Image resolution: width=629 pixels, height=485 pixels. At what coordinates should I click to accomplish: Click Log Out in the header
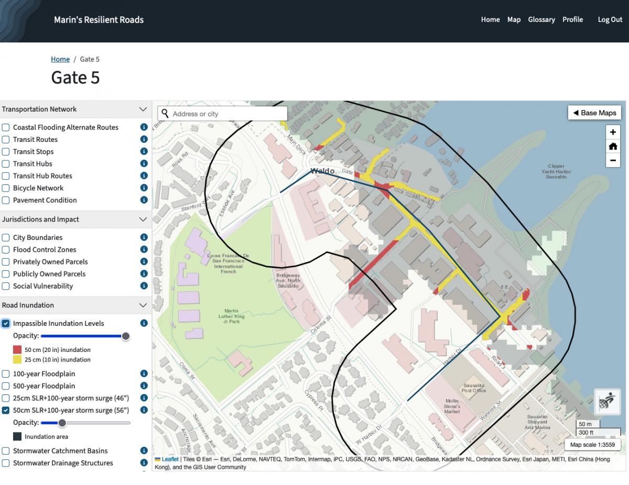610,19
